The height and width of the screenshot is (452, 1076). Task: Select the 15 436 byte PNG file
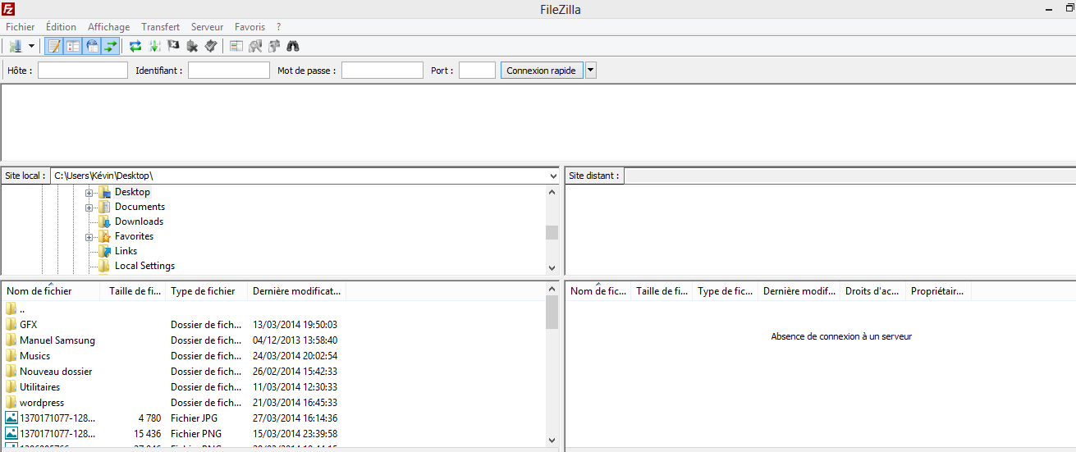[57, 434]
